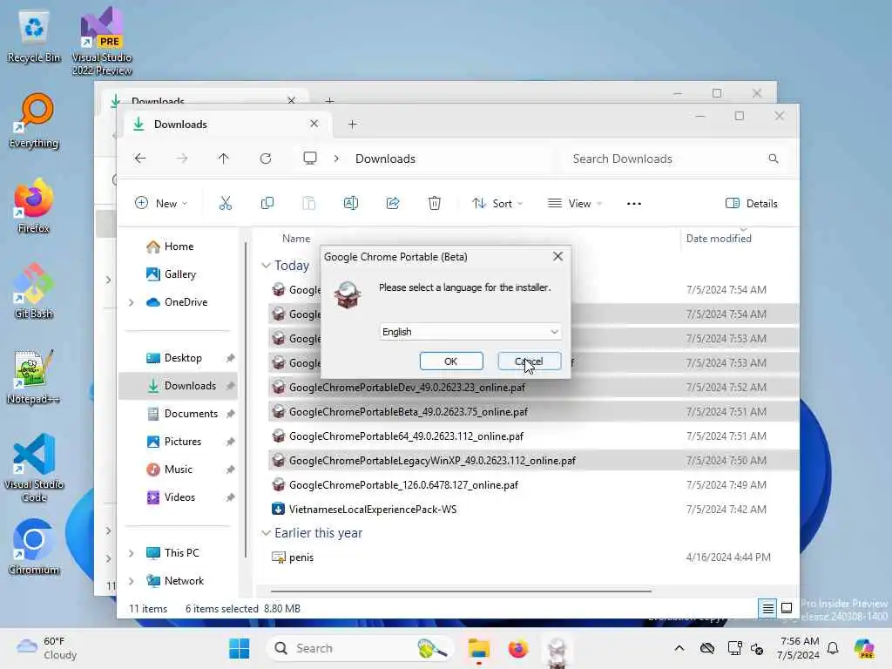Click the Windows Start button
Viewport: 892px width, 669px height.
(239, 648)
